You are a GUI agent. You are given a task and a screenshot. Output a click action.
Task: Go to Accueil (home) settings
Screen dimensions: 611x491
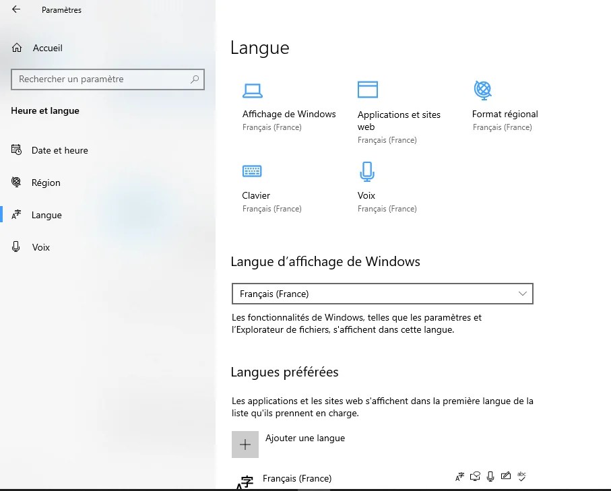tap(48, 48)
